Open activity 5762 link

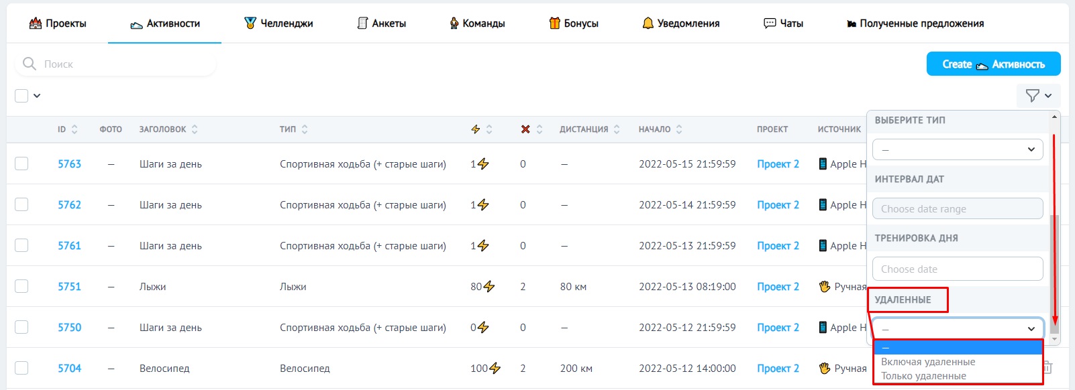tap(69, 204)
